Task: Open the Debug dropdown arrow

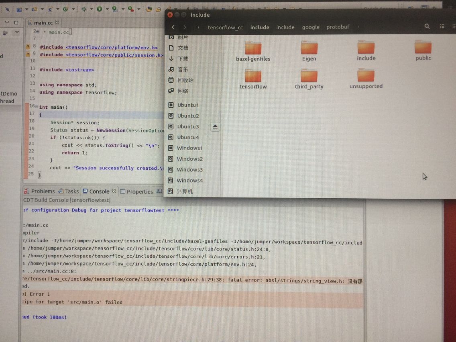Action: [x=92, y=9]
